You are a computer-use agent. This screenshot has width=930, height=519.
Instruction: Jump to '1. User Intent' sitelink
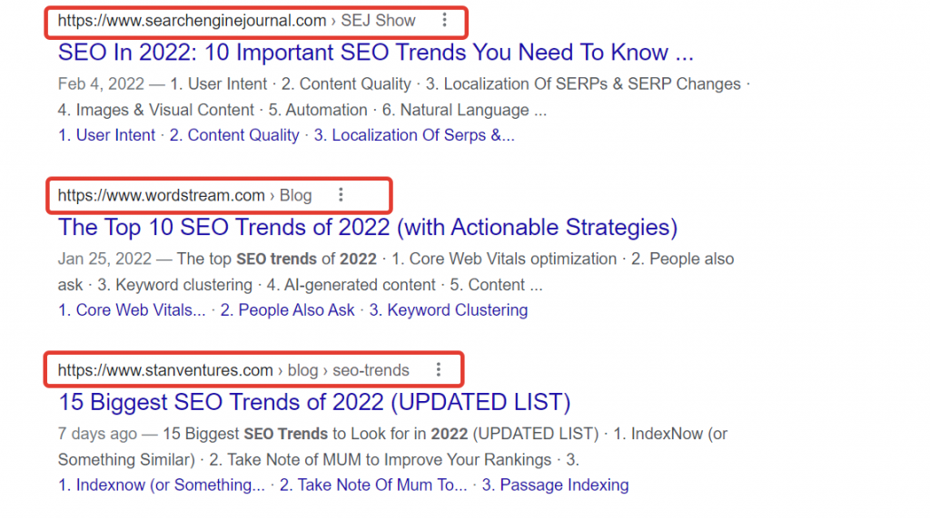click(106, 135)
